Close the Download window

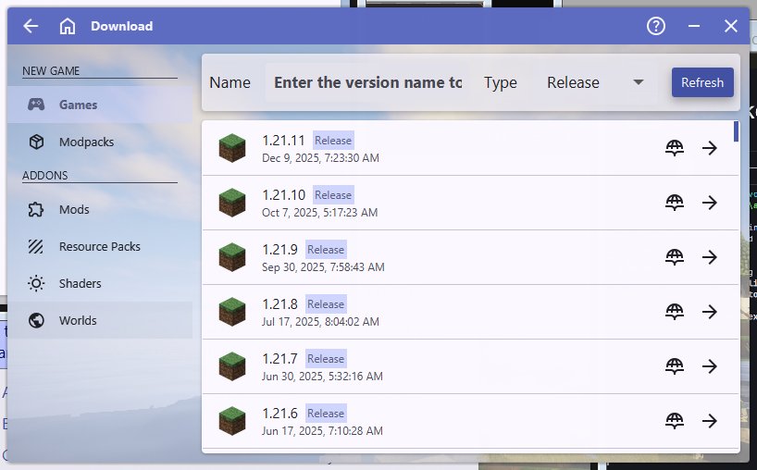tap(730, 26)
